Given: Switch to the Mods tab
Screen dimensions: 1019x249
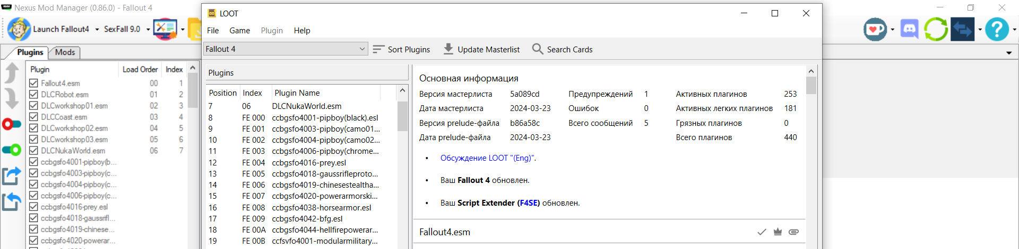Looking at the screenshot, I should [x=65, y=52].
